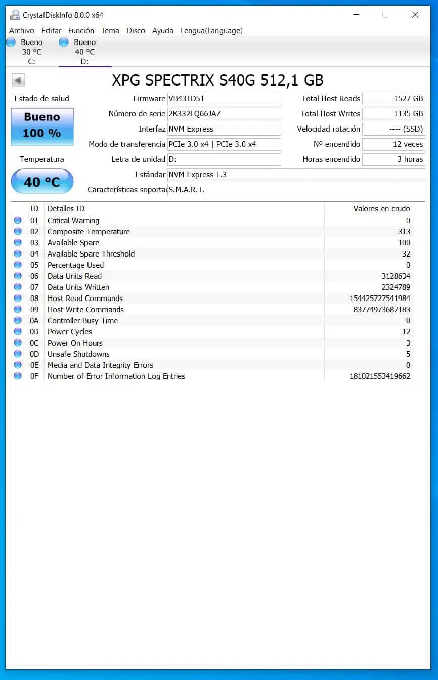Image resolution: width=438 pixels, height=680 pixels.
Task: Click status orb of Percentage Used row
Action: (18, 265)
